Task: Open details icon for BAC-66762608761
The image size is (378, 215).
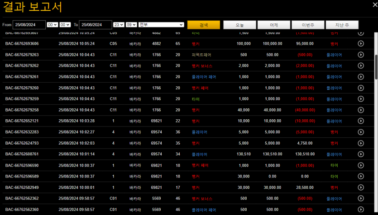Action: point(361,154)
